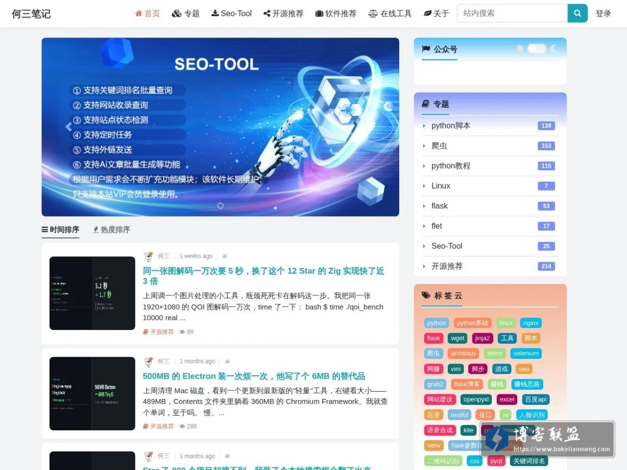The width and height of the screenshot is (627, 470).
Task: Click the wget tag
Action: pyautogui.click(x=458, y=338)
